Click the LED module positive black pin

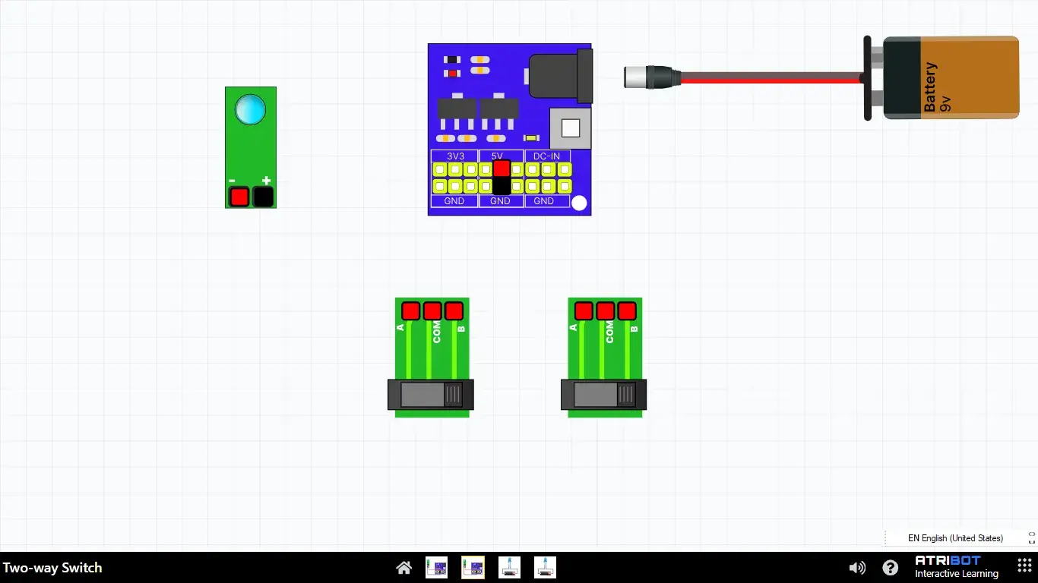point(263,197)
